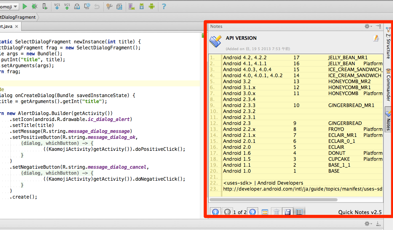Click the VCS update project icon
Image resolution: width=393 pixels, height=230 pixels.
(x=57, y=6)
